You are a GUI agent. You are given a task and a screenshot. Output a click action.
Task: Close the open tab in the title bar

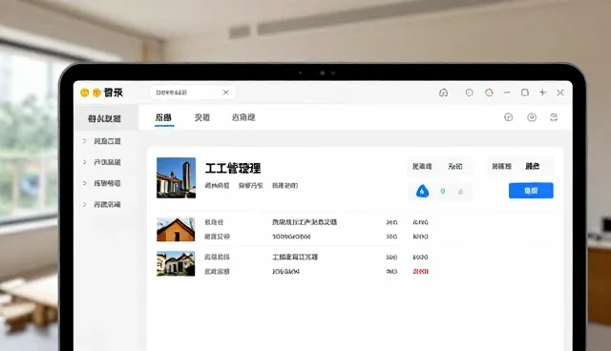click(x=225, y=93)
